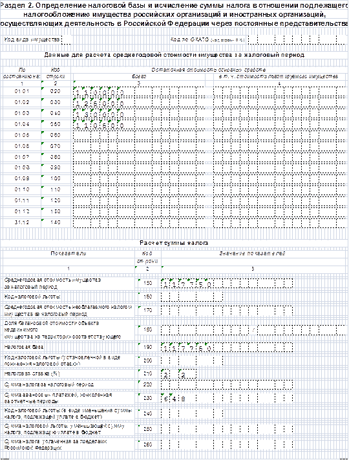The height and width of the screenshot is (460, 349).
Task: Click the first Код налоговой льготы input field
Action: coord(192,297)
